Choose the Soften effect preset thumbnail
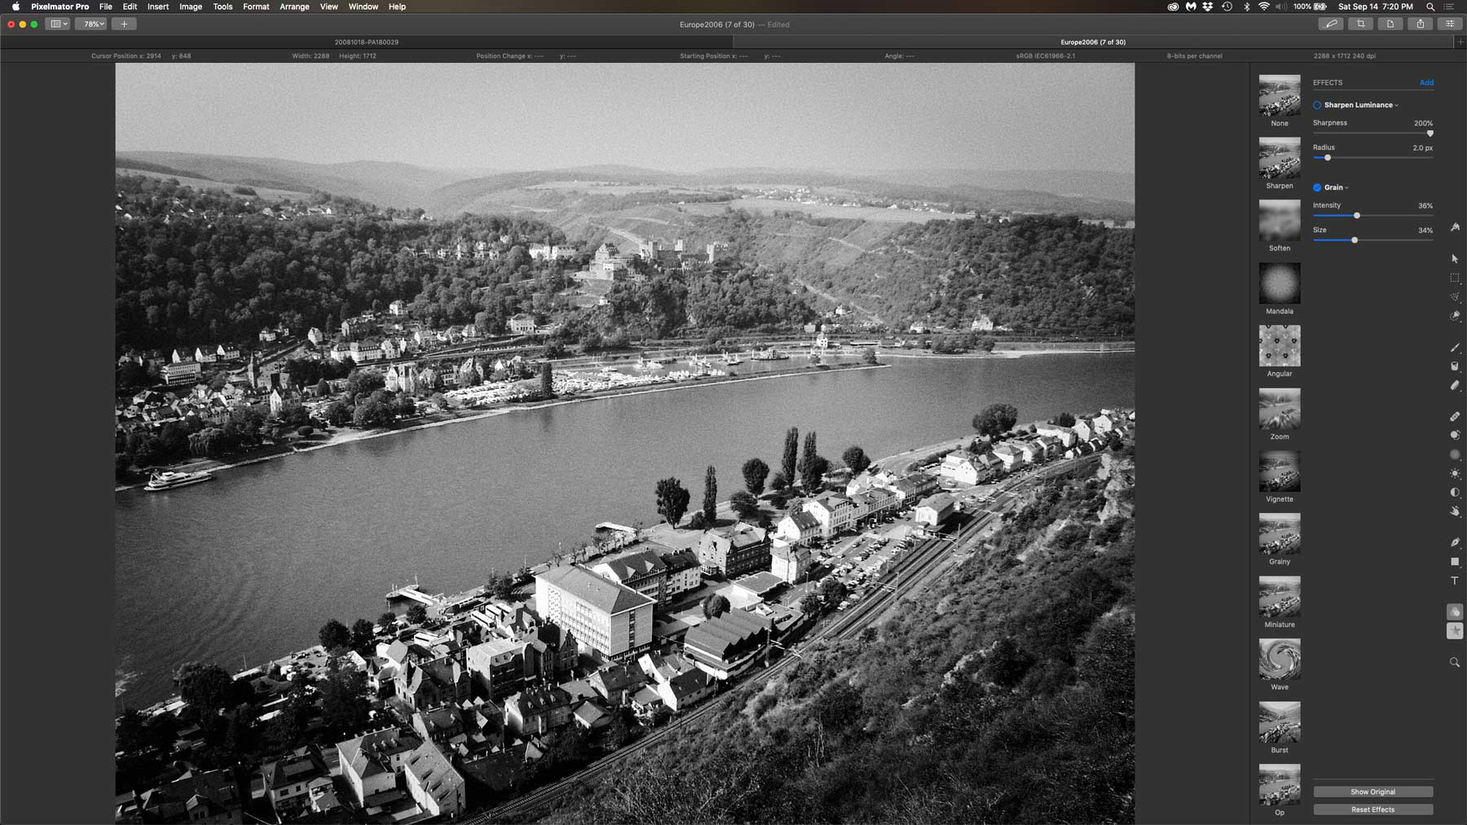1467x825 pixels. [x=1280, y=221]
